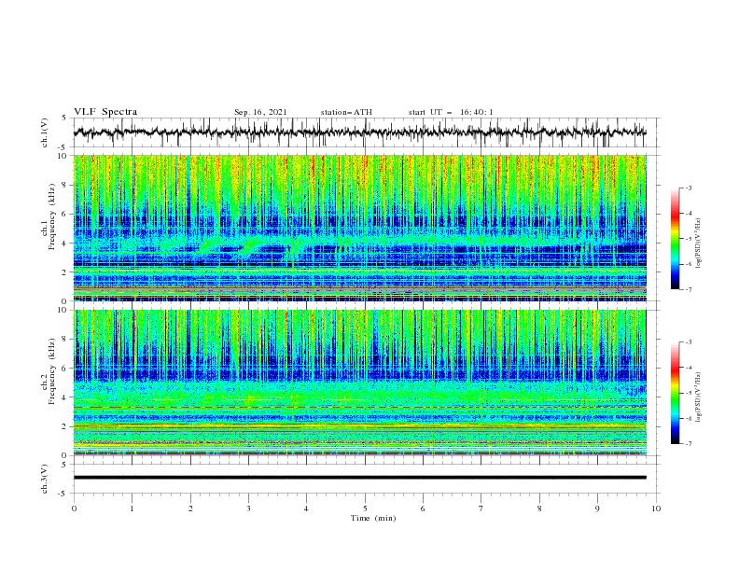Viewport: 739px width, 571px height.
Task: Click ch.1 frequency axis tick "6"
Action: click(x=66, y=214)
